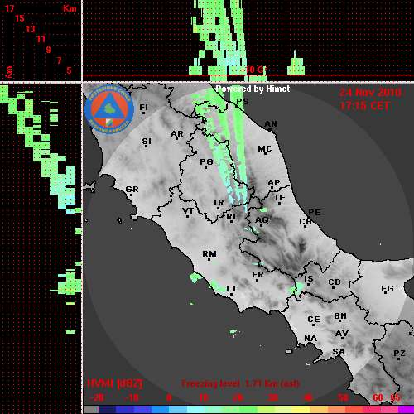This screenshot has width=414, height=414.
Task: Click the '20' dBZ scale value
Action: (x=238, y=397)
